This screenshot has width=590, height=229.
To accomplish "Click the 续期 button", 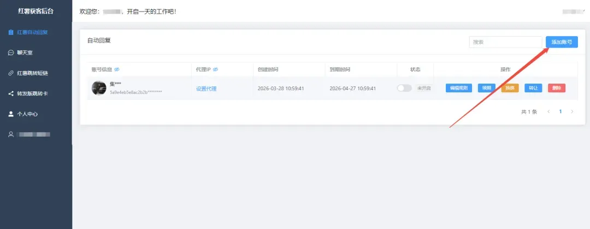I will (487, 88).
